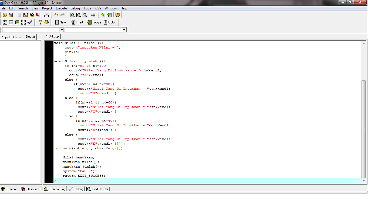368x208 pixels.
Task: Click the yellow smiley face About icon
Action: 46,22
